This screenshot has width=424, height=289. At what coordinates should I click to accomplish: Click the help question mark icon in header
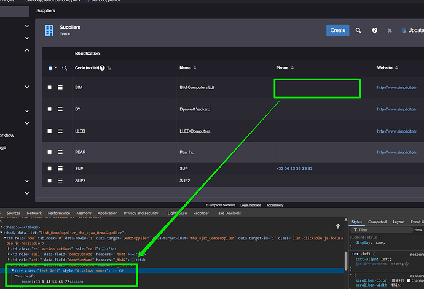pyautogui.click(x=374, y=30)
